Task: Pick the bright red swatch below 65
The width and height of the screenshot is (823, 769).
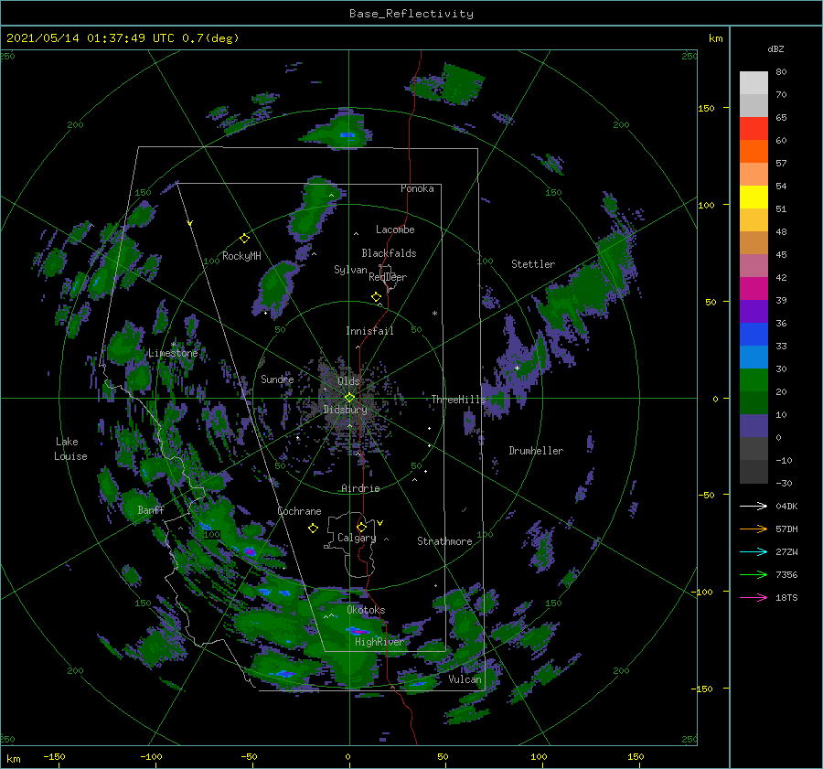Action: click(x=754, y=129)
